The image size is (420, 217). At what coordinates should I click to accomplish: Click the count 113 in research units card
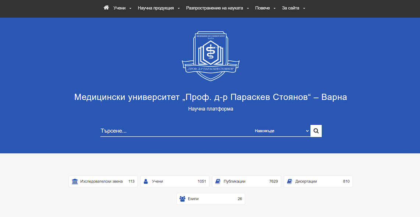[131, 181]
